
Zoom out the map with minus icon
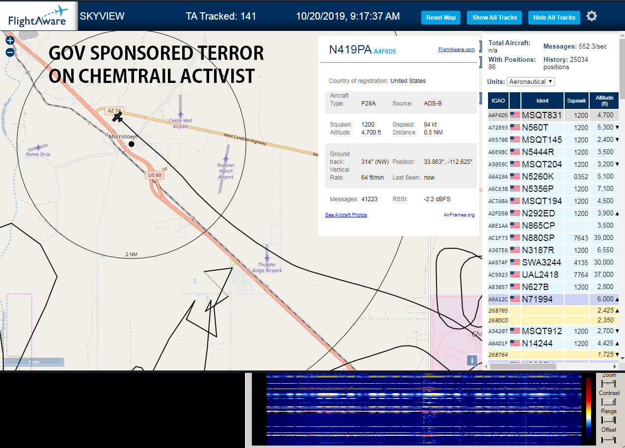coord(10,52)
